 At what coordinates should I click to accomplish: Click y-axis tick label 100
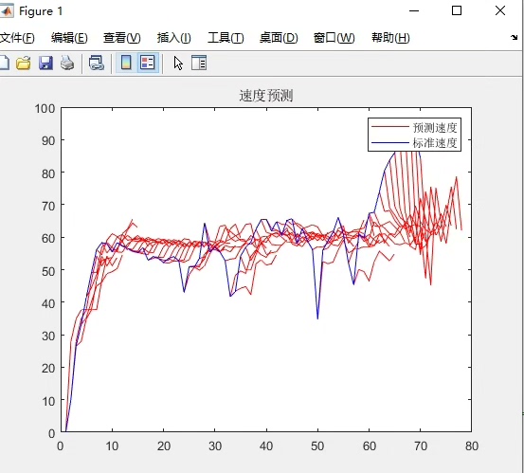click(45, 109)
